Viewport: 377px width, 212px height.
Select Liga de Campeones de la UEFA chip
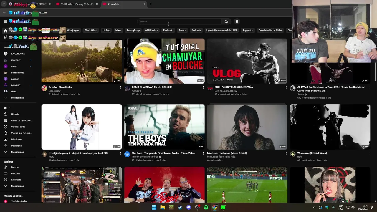[221, 30]
